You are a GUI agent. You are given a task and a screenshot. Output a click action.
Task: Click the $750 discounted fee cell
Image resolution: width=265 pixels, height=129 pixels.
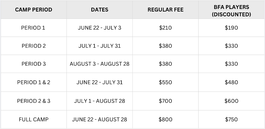pyautogui.click(x=231, y=119)
